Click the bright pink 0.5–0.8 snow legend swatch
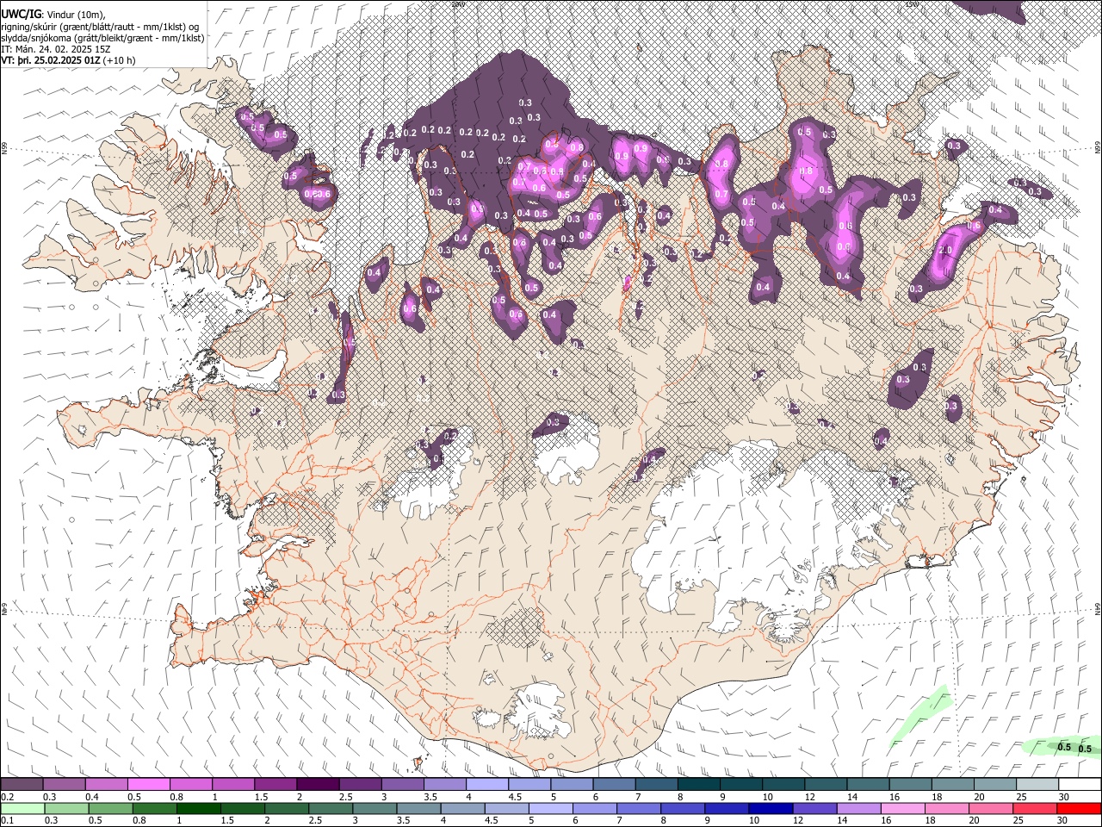This screenshot has width=1102, height=827. pos(148,785)
